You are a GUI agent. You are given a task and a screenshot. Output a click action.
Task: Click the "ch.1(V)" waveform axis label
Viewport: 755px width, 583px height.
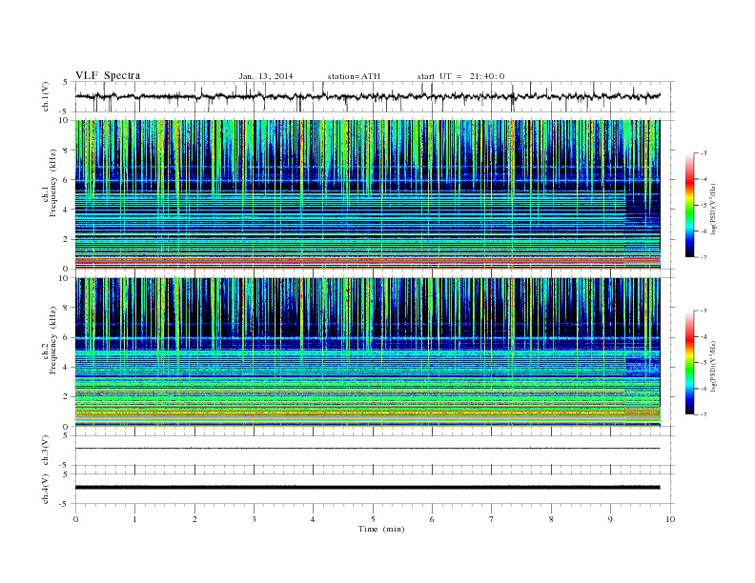pos(46,97)
